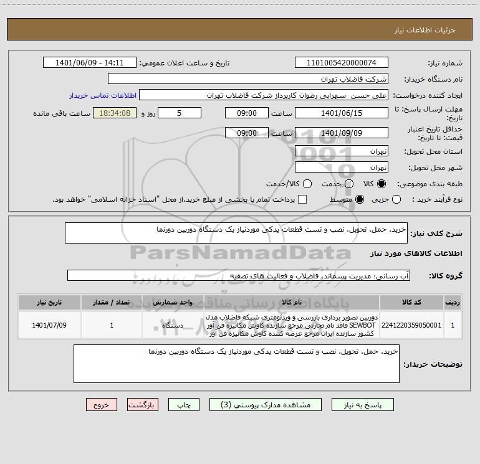Click the گروه کالا field
This screenshot has height=464, width=480.
[x=239, y=275]
